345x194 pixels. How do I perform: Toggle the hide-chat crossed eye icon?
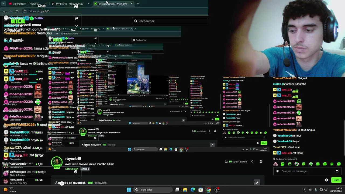[x=77, y=18]
